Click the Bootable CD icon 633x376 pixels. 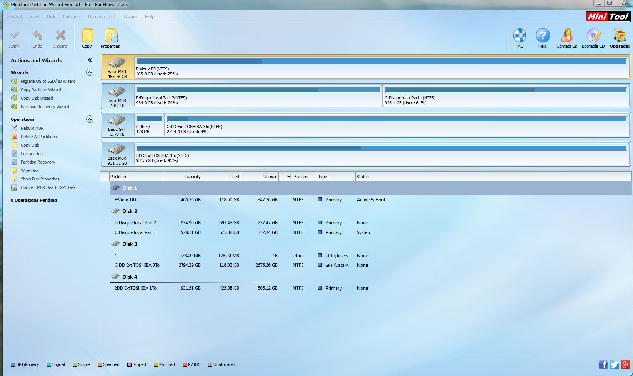coord(593,35)
